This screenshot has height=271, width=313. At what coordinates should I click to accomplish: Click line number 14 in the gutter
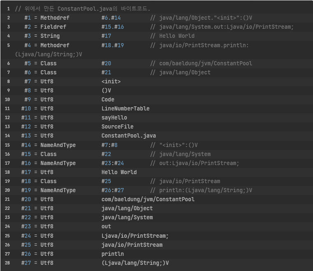click(7, 135)
